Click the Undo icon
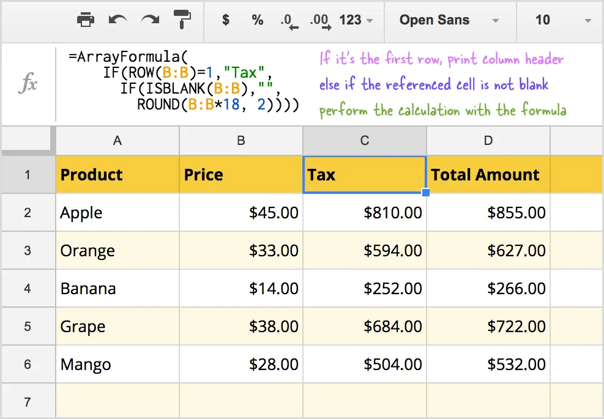 pos(119,19)
